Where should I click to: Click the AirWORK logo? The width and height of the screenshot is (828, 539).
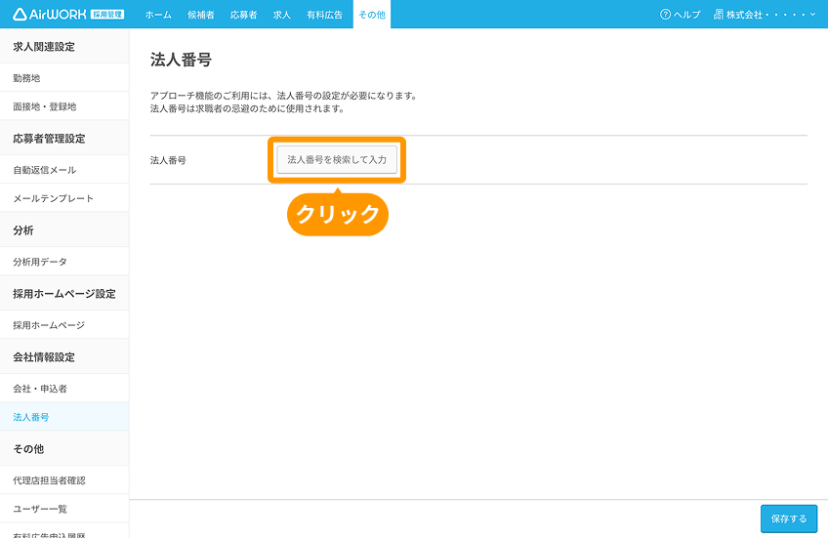(x=68, y=15)
